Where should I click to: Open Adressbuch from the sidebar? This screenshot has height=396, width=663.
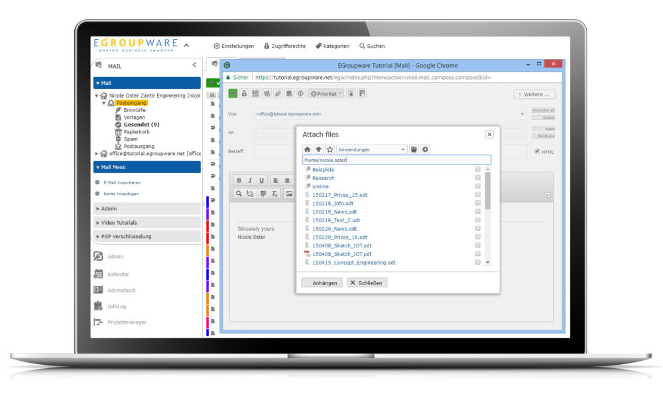[121, 290]
